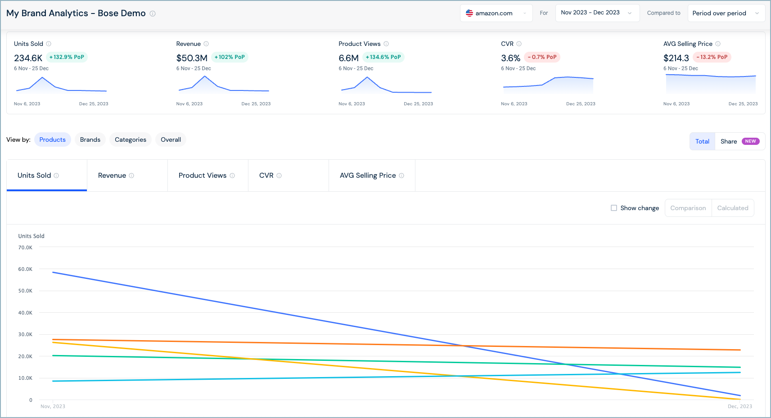Click info icon beside CVR summary card
Image resolution: width=771 pixels, height=418 pixels.
click(519, 44)
